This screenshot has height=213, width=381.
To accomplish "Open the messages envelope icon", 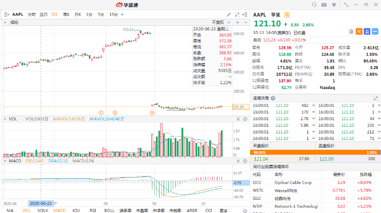I will 324,5.
